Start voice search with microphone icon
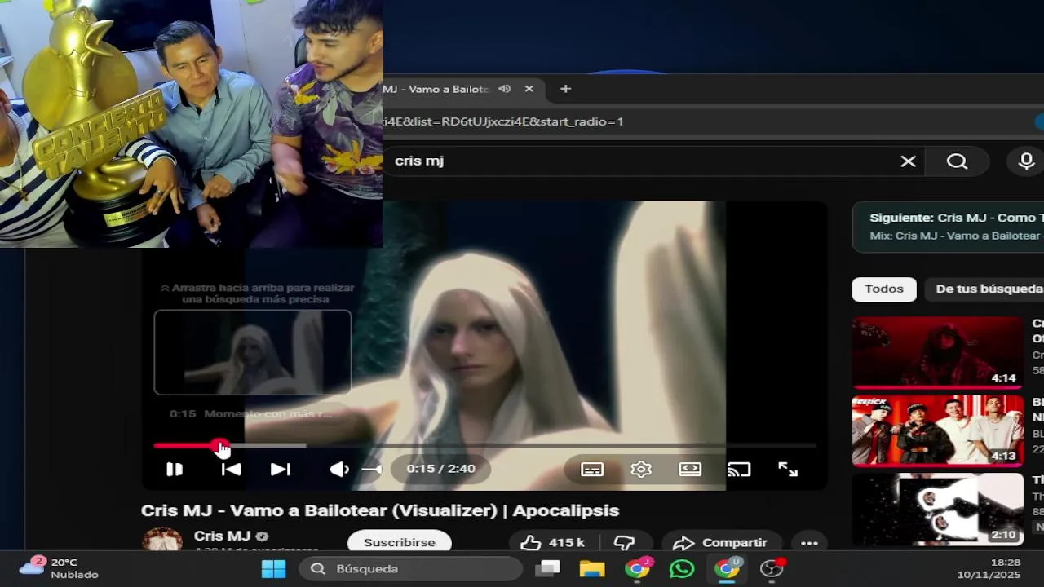This screenshot has width=1044, height=587. pyautogui.click(x=1026, y=161)
